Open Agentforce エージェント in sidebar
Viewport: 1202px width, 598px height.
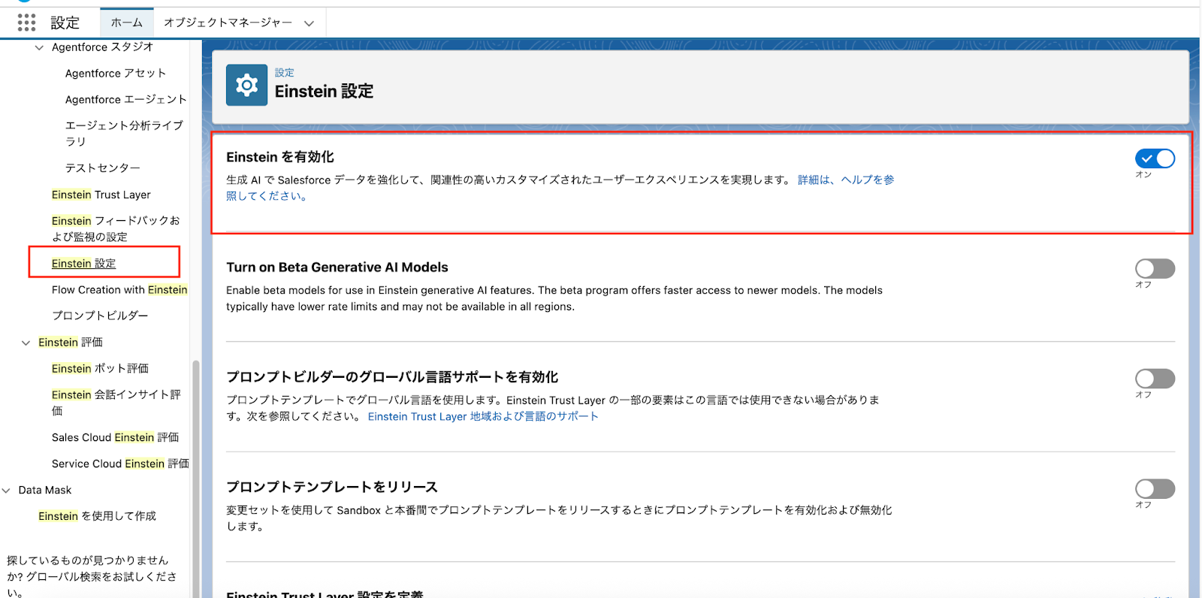[126, 99]
